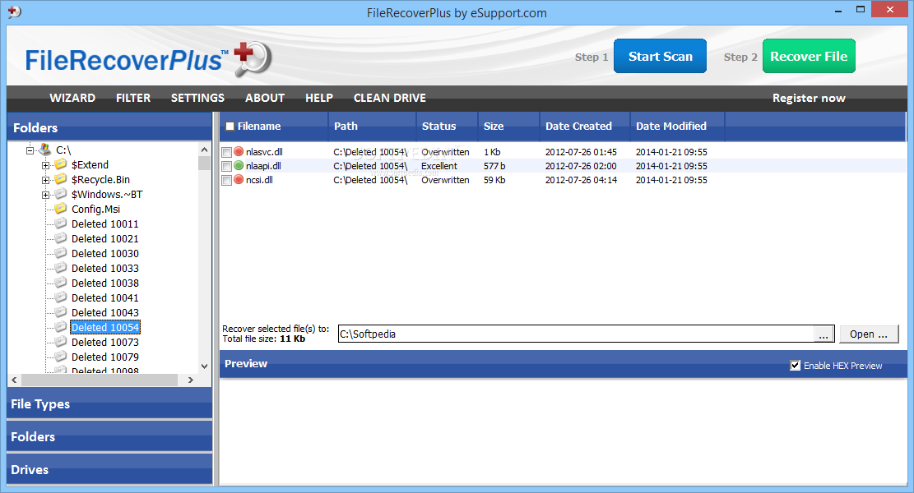The width and height of the screenshot is (914, 493).
Task: Click the Deleted 10038 folder icon
Action: [61, 283]
